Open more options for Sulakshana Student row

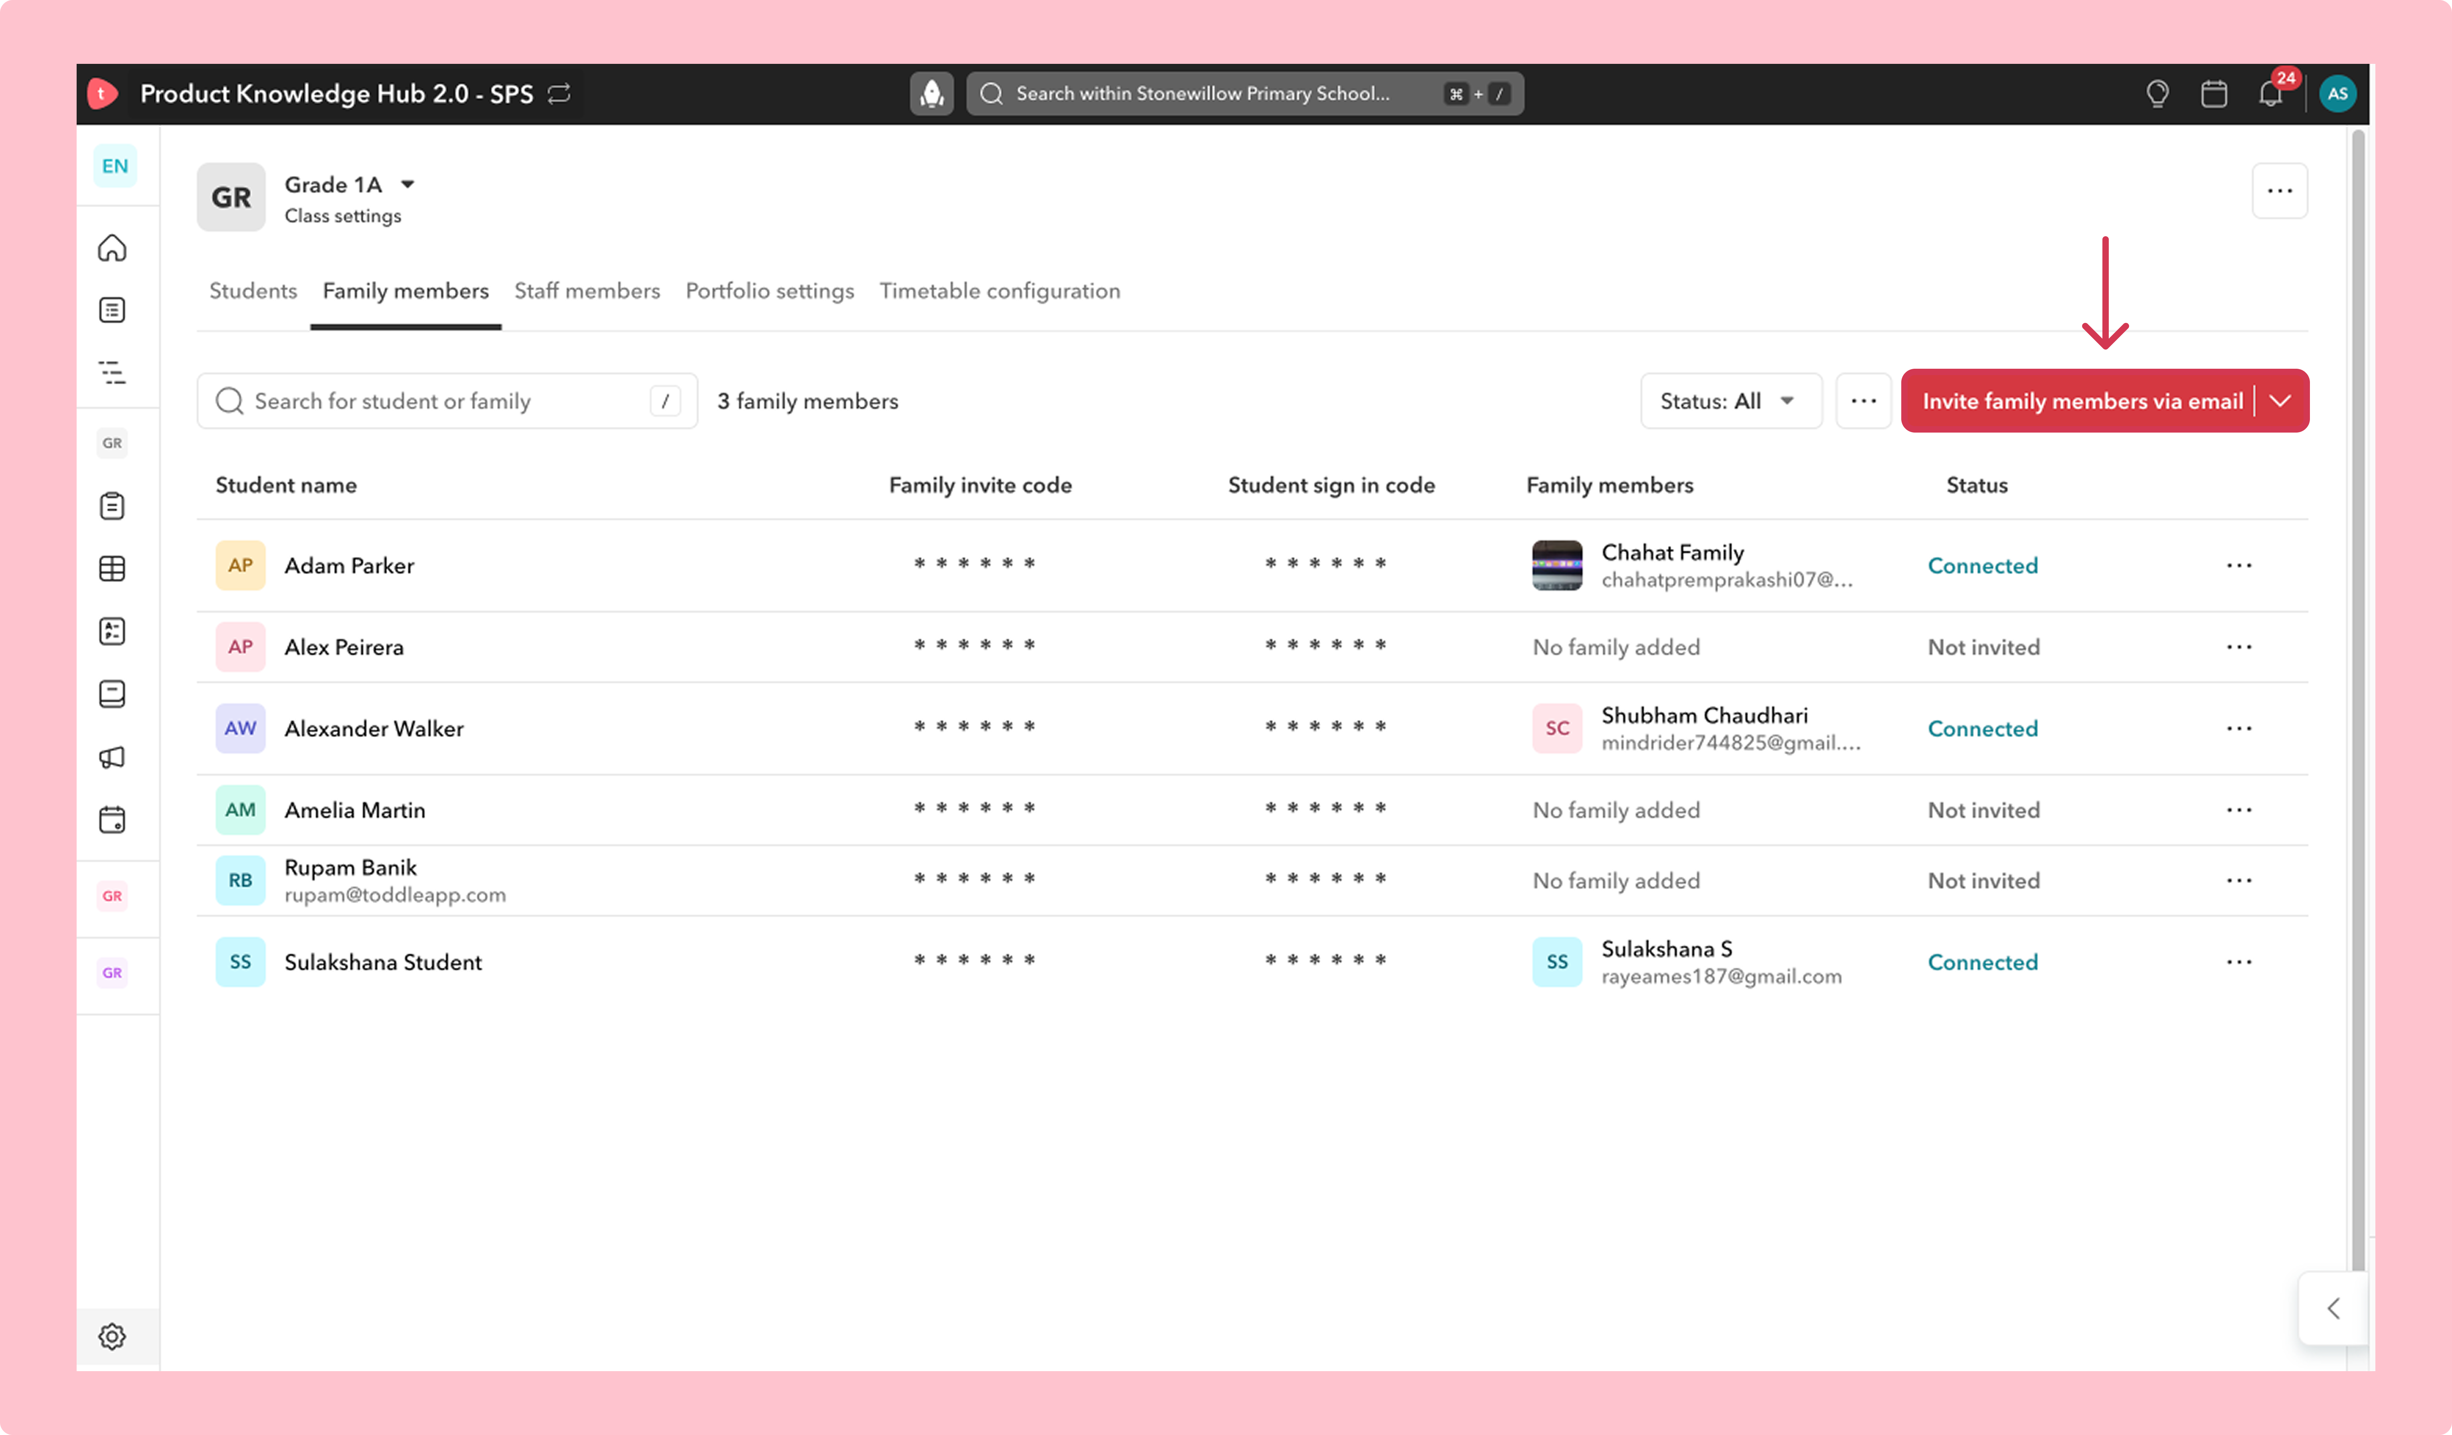pos(2239,962)
